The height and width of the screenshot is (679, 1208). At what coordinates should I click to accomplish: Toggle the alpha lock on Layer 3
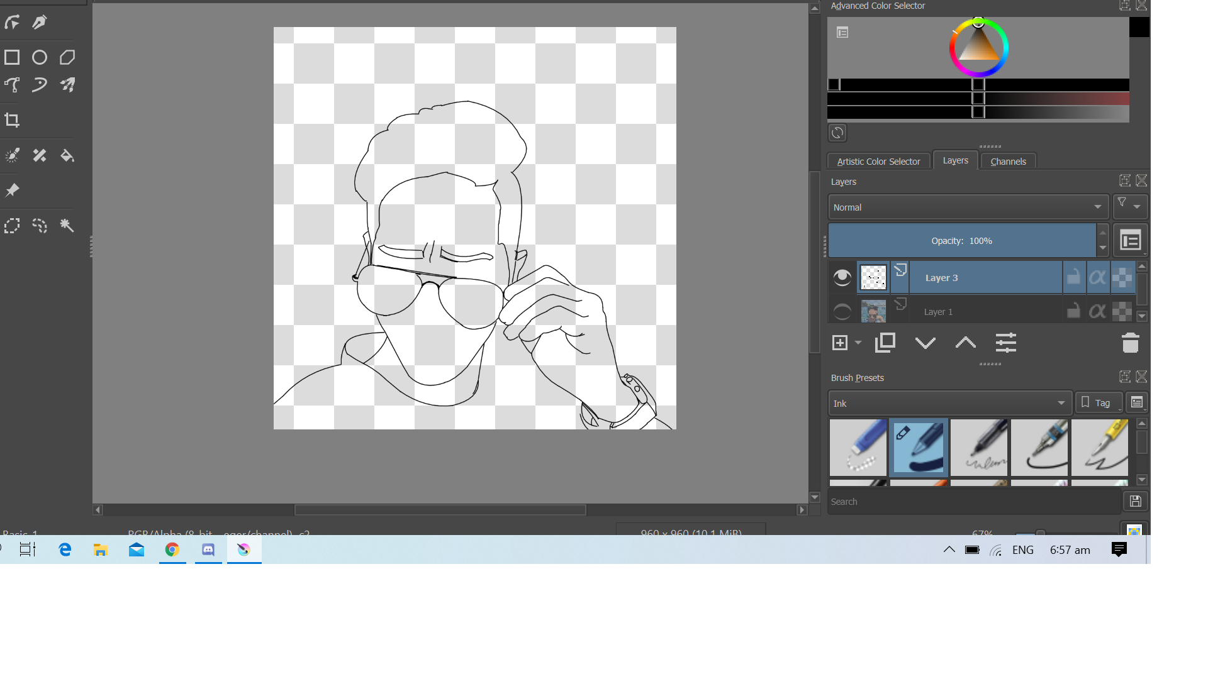tap(1099, 277)
